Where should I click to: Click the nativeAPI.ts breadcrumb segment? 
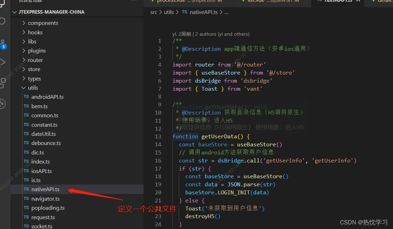pyautogui.click(x=204, y=12)
